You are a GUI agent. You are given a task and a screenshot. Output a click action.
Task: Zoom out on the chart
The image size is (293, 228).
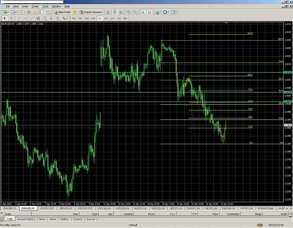135,12
